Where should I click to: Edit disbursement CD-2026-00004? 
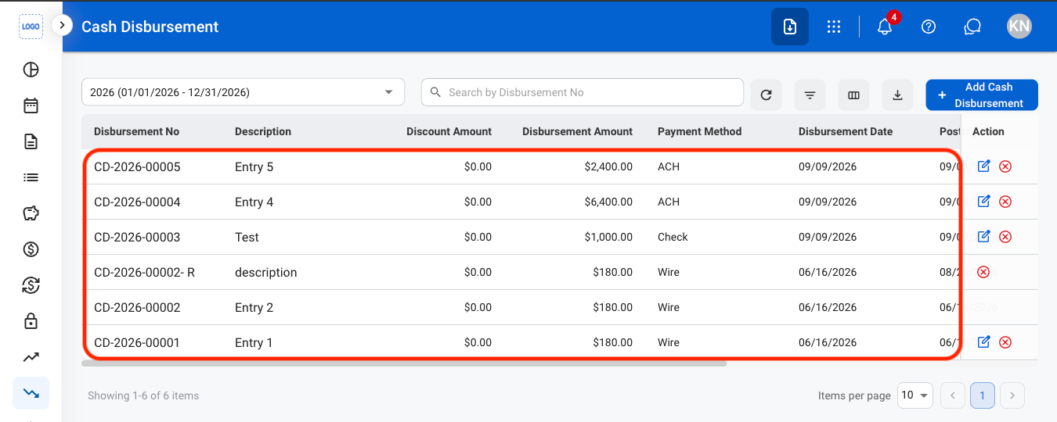(x=984, y=201)
